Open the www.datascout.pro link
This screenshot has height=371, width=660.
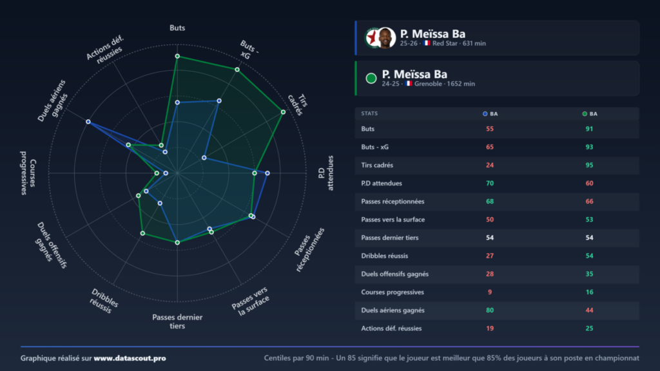click(x=130, y=358)
